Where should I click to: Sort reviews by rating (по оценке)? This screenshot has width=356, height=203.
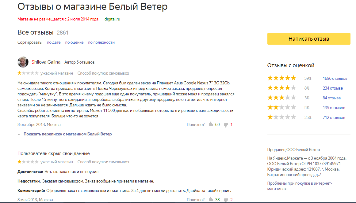(x=74, y=42)
